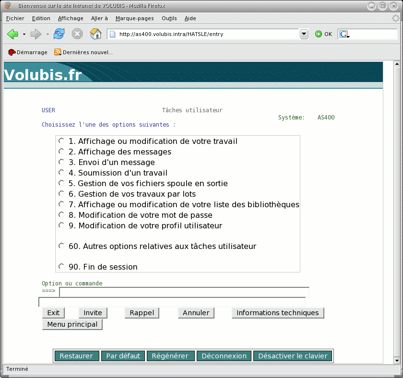The image size is (403, 378).
Task: Click the Menu principal button
Action: [x=72, y=324]
